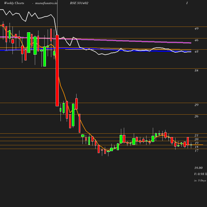Click the 18.00 last price value
Screen dimensions: 207x207
198,168
